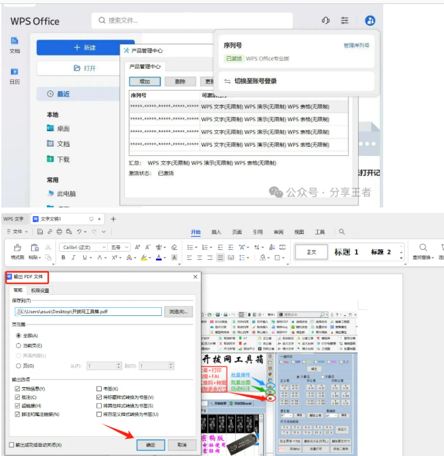Toggle bold formatting in the ribbon
444x456 pixels.
click(63, 257)
